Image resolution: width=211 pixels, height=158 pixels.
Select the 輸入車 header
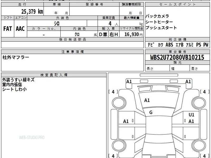108,29
